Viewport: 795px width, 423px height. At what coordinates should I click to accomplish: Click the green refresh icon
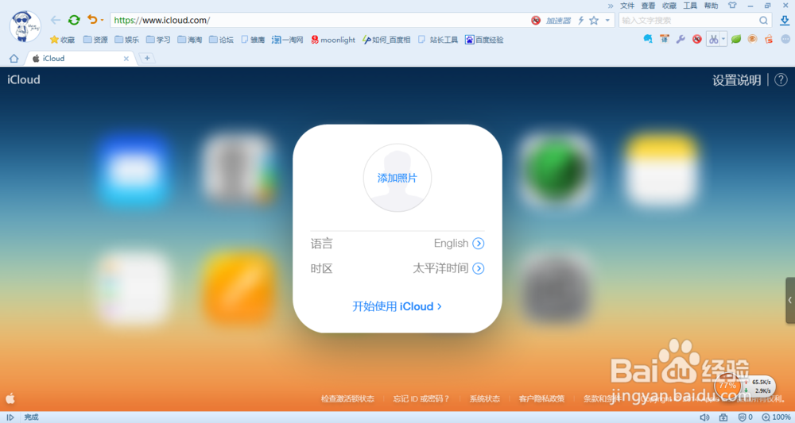click(74, 20)
